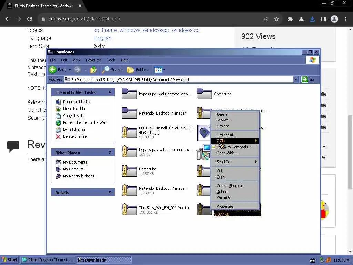Click the Back arrow in Downloads window
This screenshot has width=353, height=265.
point(53,70)
